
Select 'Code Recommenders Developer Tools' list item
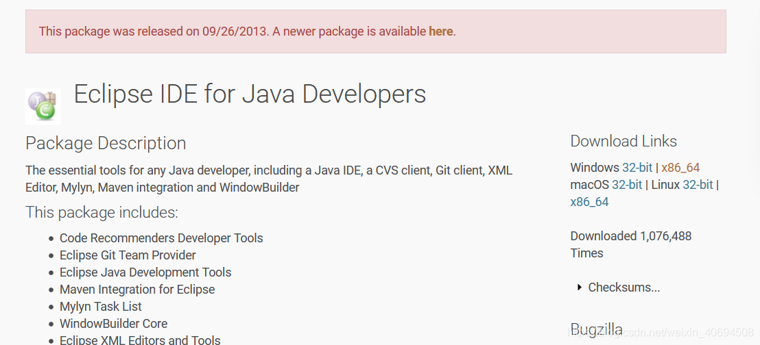point(161,238)
